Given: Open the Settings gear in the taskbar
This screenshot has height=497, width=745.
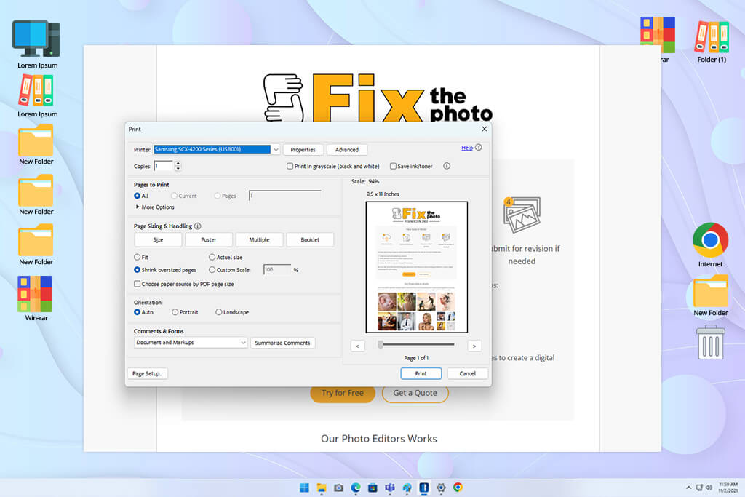Looking at the screenshot, I should pyautogui.click(x=441, y=488).
